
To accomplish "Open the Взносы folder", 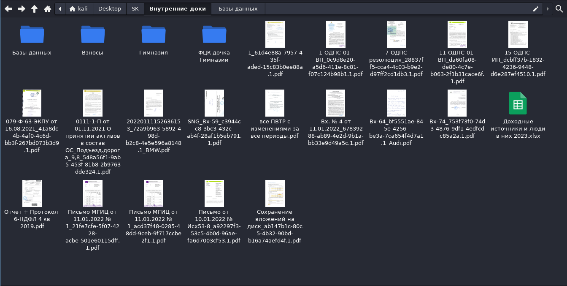I will [92, 34].
